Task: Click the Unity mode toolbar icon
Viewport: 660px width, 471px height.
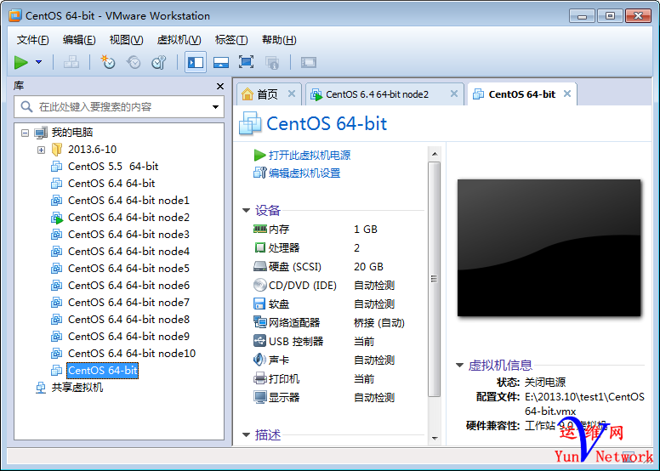Action: pos(272,62)
